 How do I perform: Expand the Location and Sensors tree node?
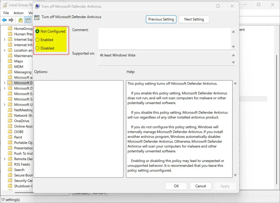coord(4,50)
